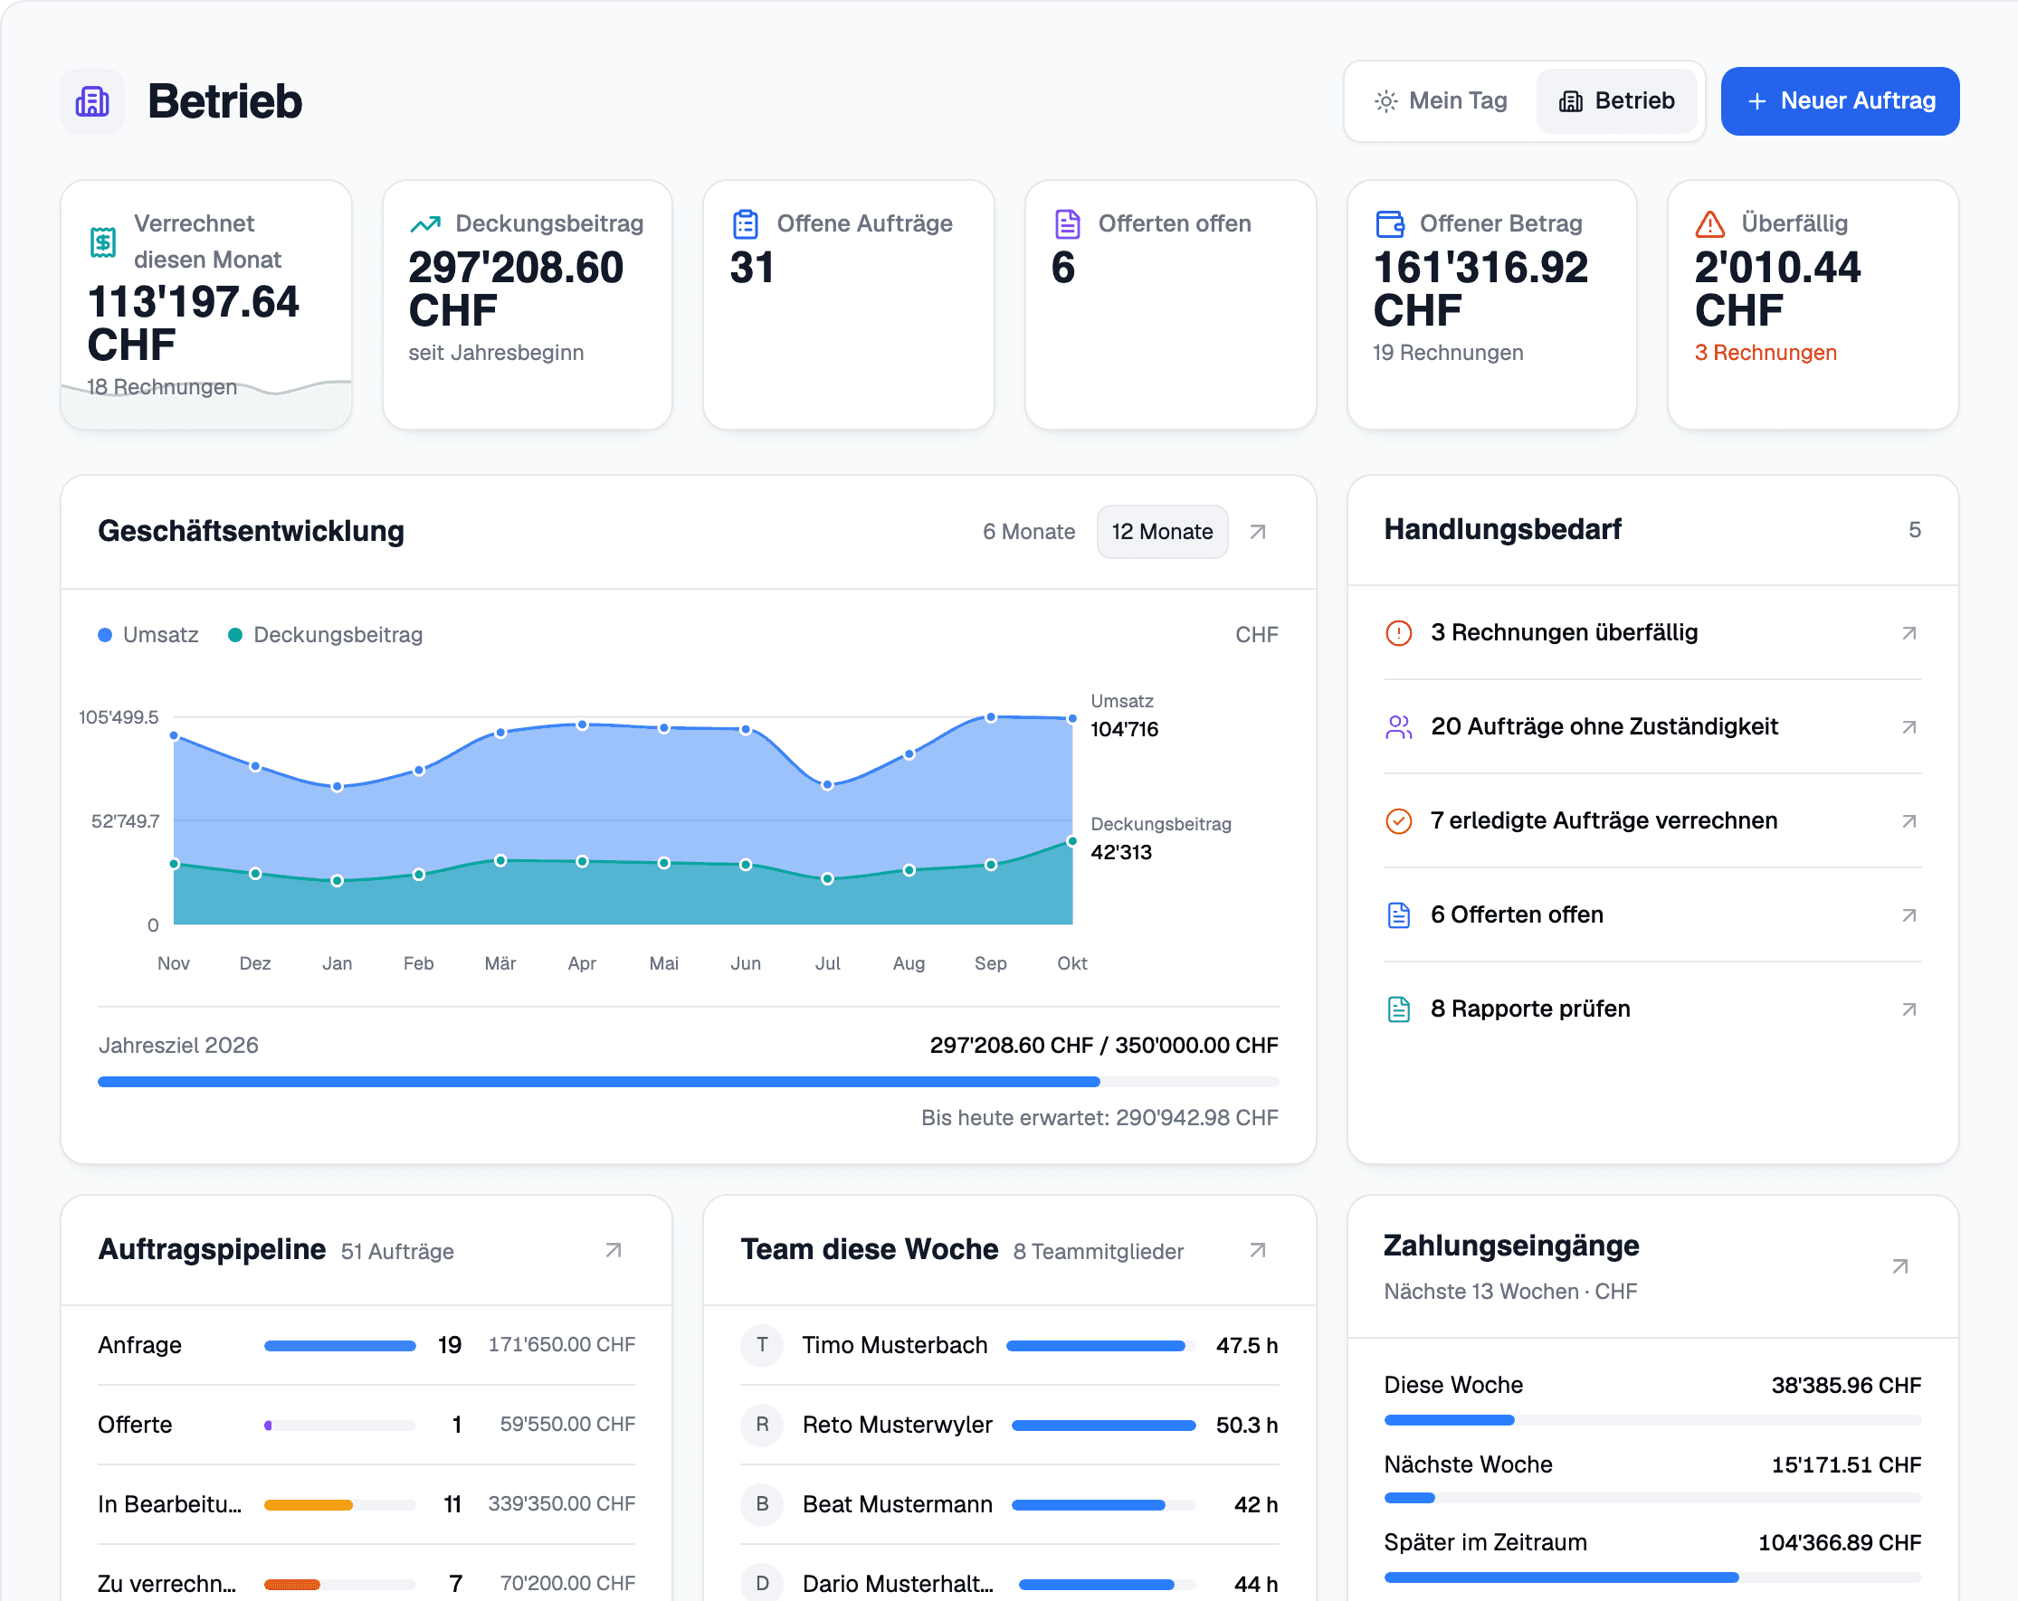2018x1601 pixels.
Task: Toggle the Deckungsbeitrag legend series
Action: pos(326,634)
